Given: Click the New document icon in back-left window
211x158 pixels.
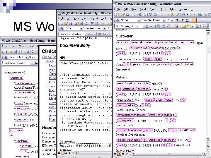Looking at the screenshot, I should pos(5,51).
